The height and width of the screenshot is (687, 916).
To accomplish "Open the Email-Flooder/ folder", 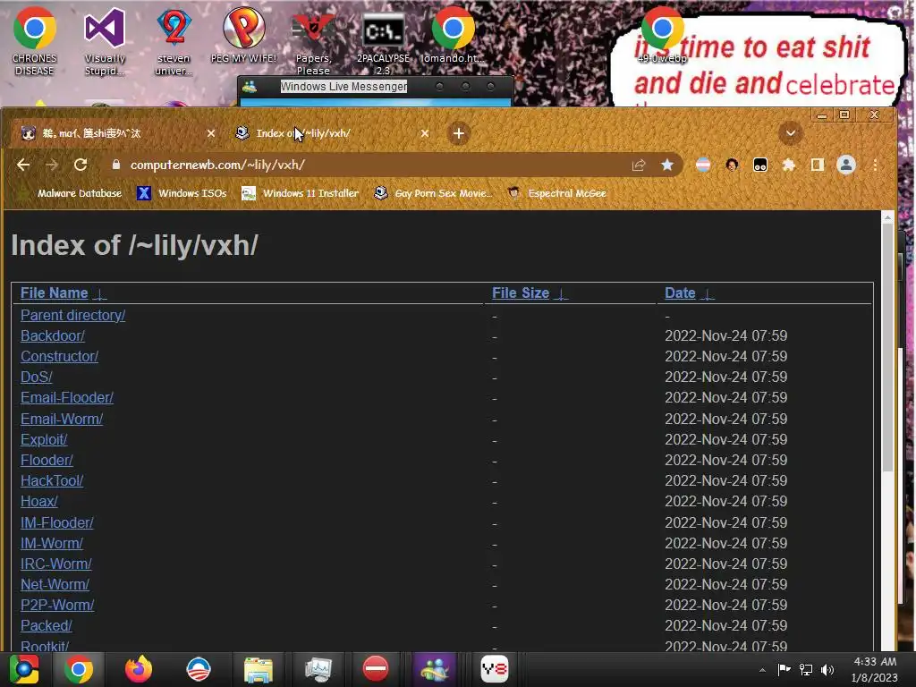I will [x=67, y=398].
